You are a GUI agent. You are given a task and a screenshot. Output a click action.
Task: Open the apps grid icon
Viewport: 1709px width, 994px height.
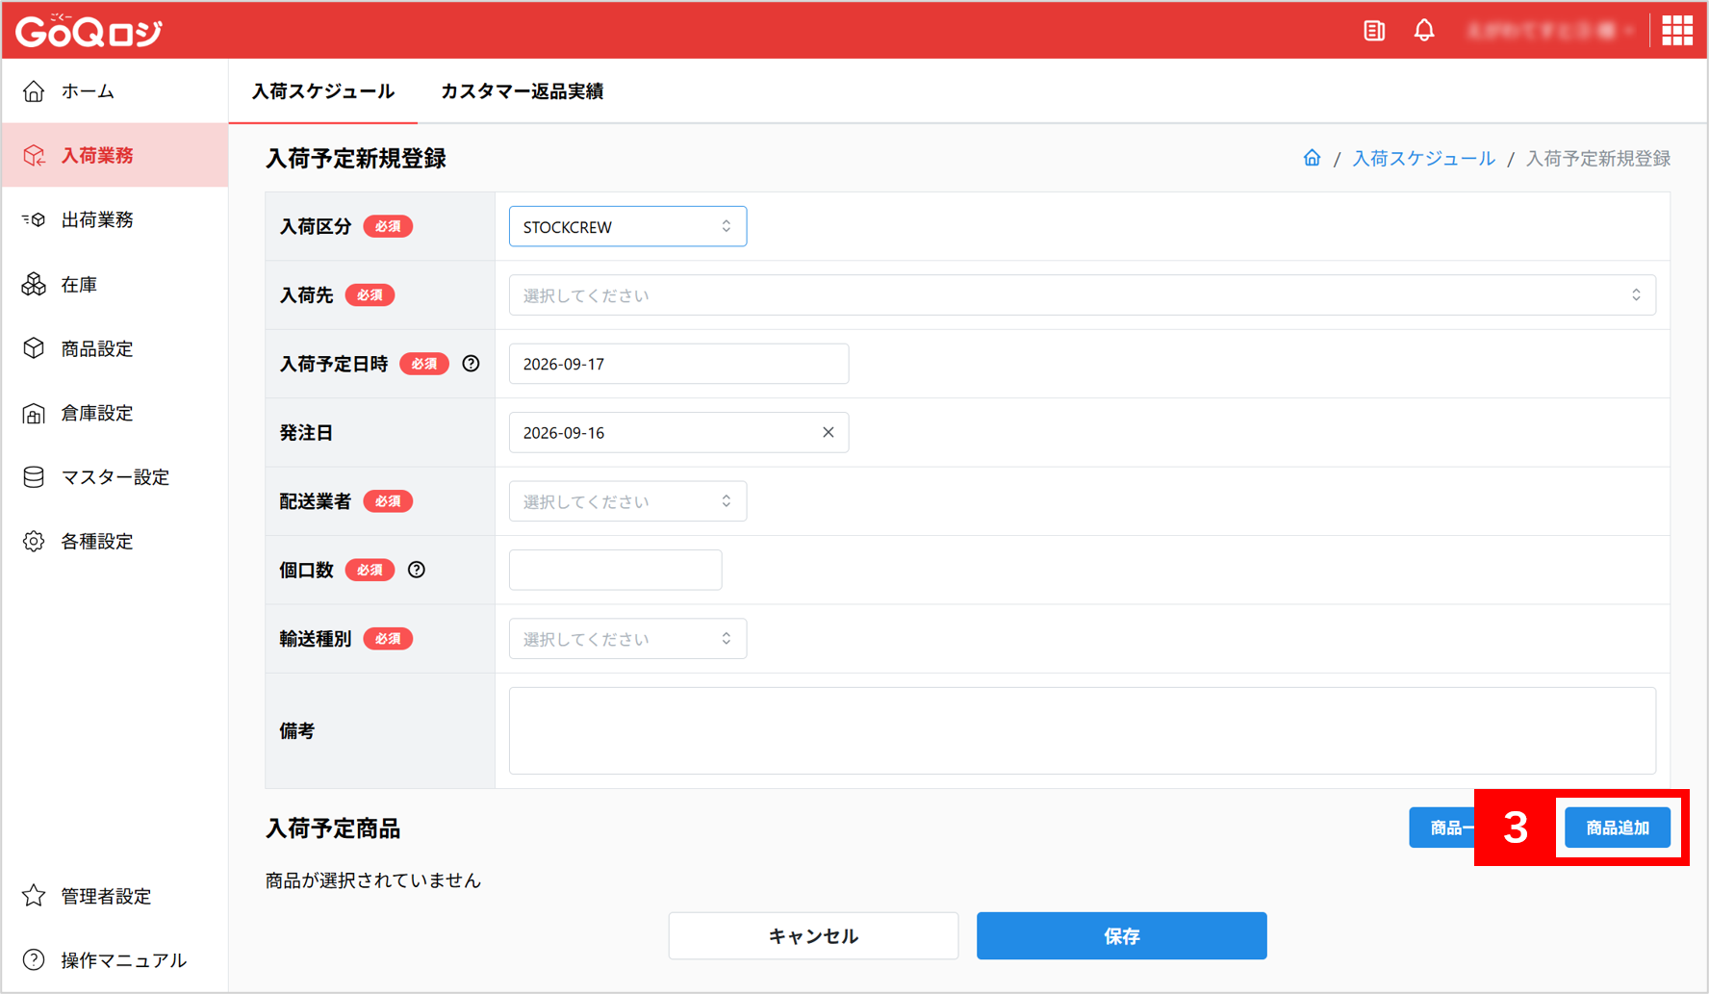[1677, 31]
